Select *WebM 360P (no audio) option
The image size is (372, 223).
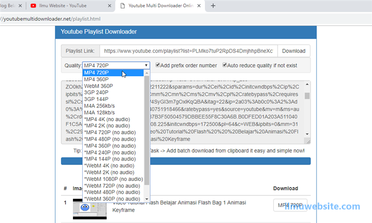[113, 199]
